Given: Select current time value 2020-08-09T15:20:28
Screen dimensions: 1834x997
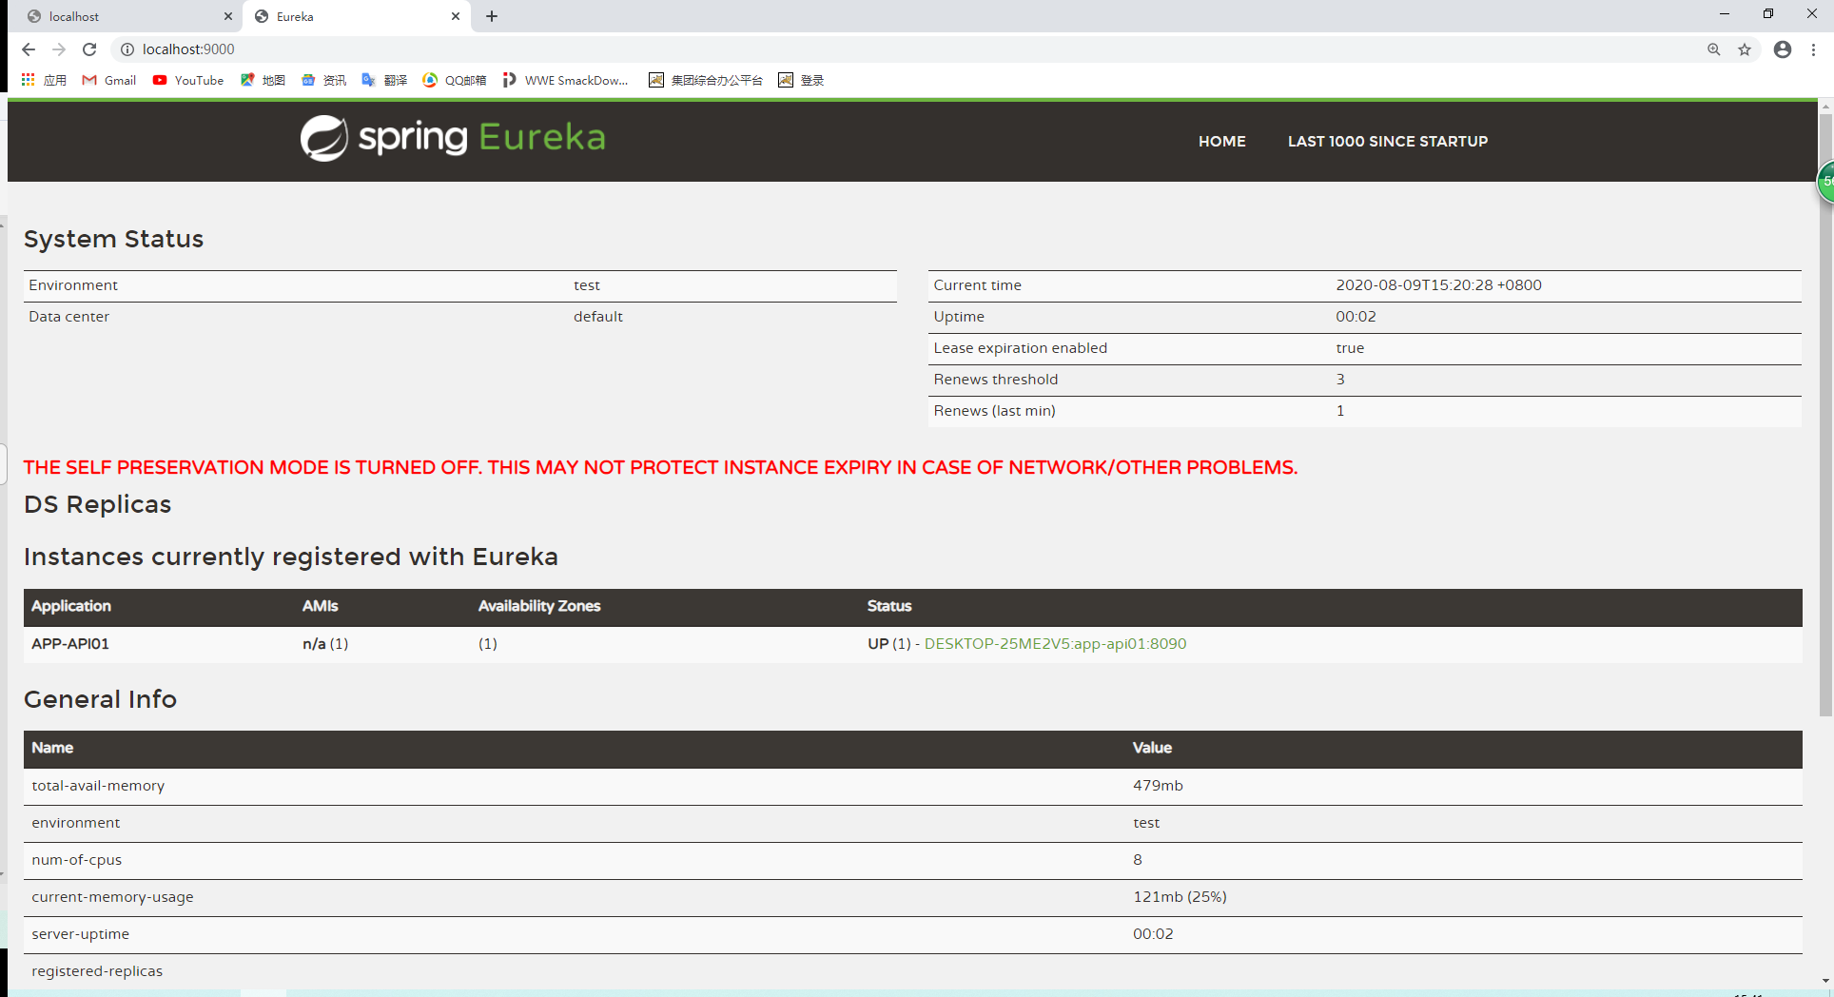Looking at the screenshot, I should 1438,285.
